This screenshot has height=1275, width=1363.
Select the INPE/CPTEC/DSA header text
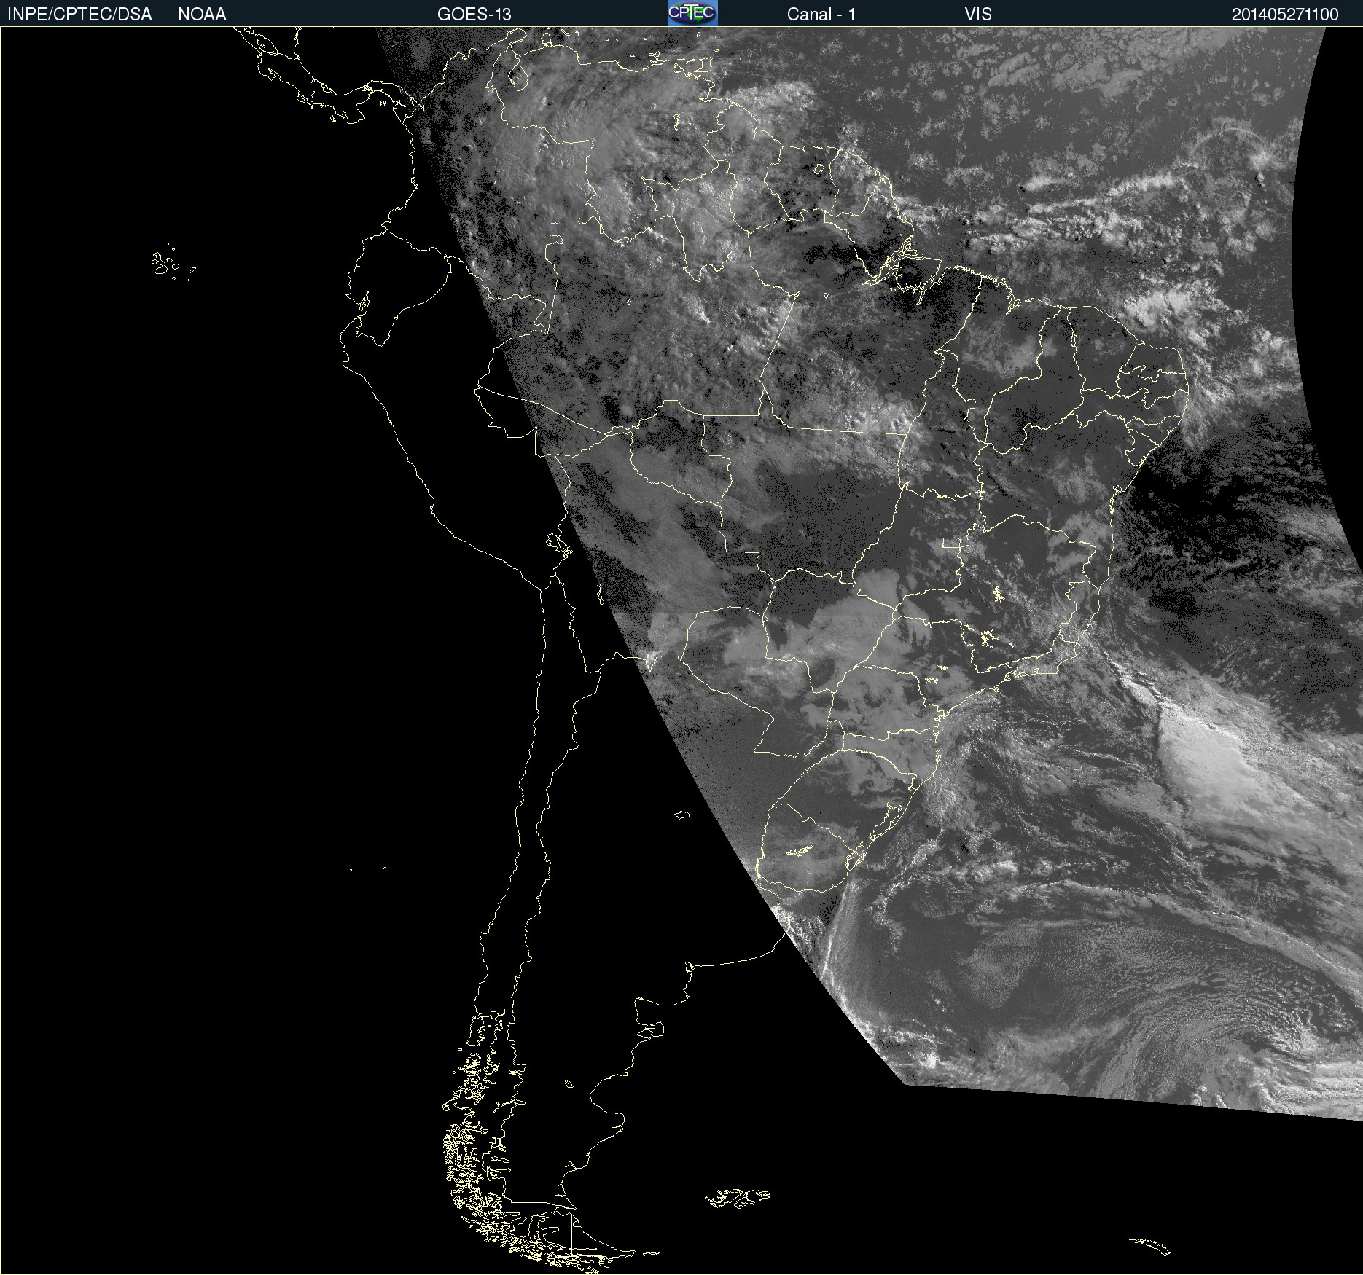pyautogui.click(x=79, y=15)
